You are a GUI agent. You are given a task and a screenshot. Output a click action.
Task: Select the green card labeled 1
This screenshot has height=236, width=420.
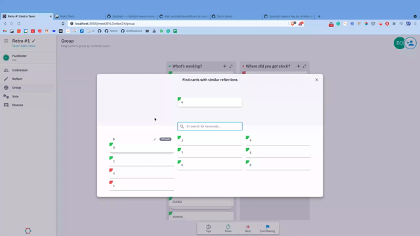[x=142, y=161]
